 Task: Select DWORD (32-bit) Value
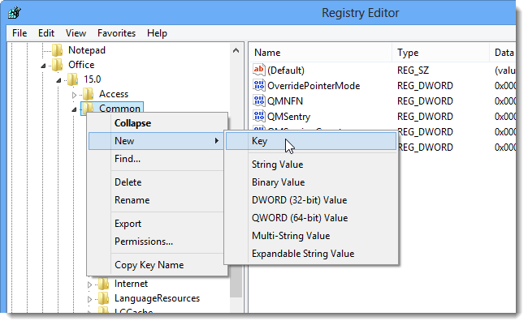[311, 200]
